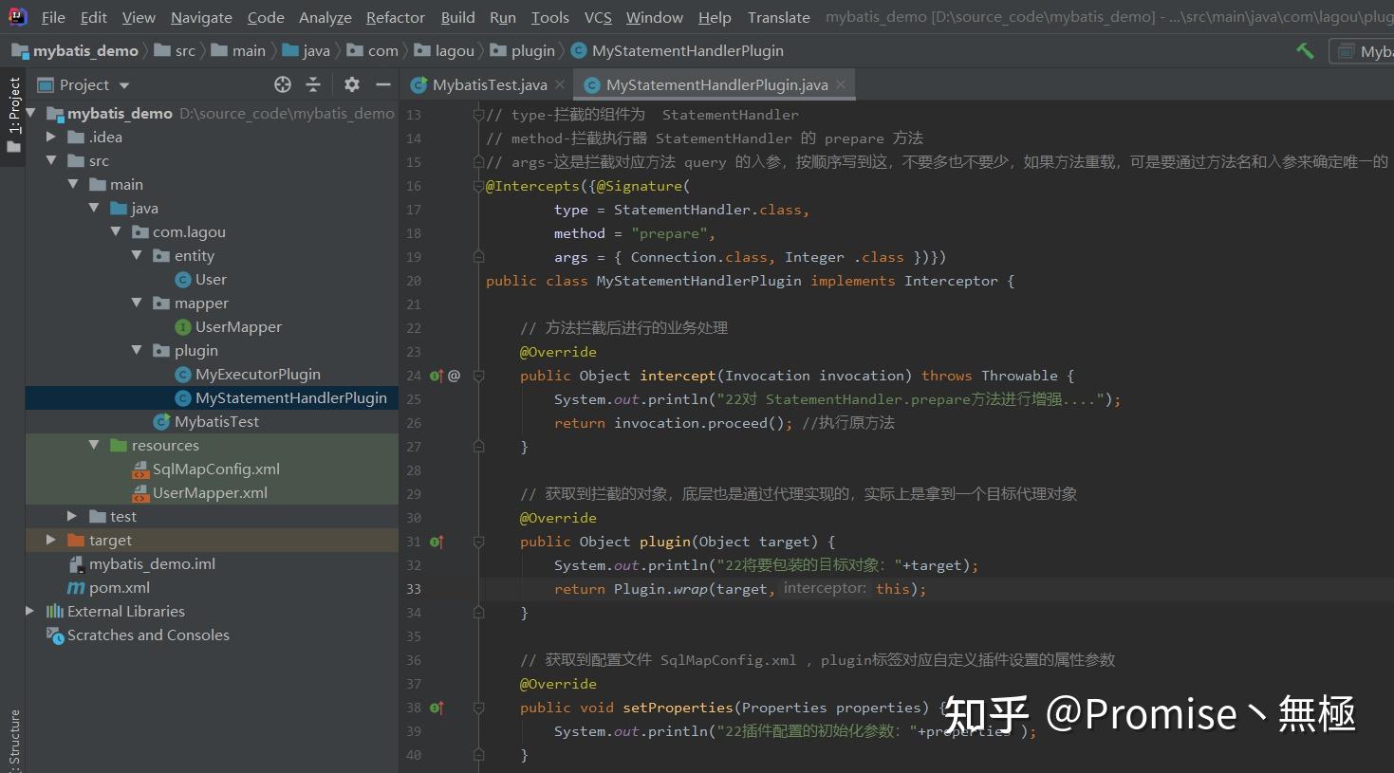Select User class icon in entity package
The image size is (1394, 773).
coord(184,279)
